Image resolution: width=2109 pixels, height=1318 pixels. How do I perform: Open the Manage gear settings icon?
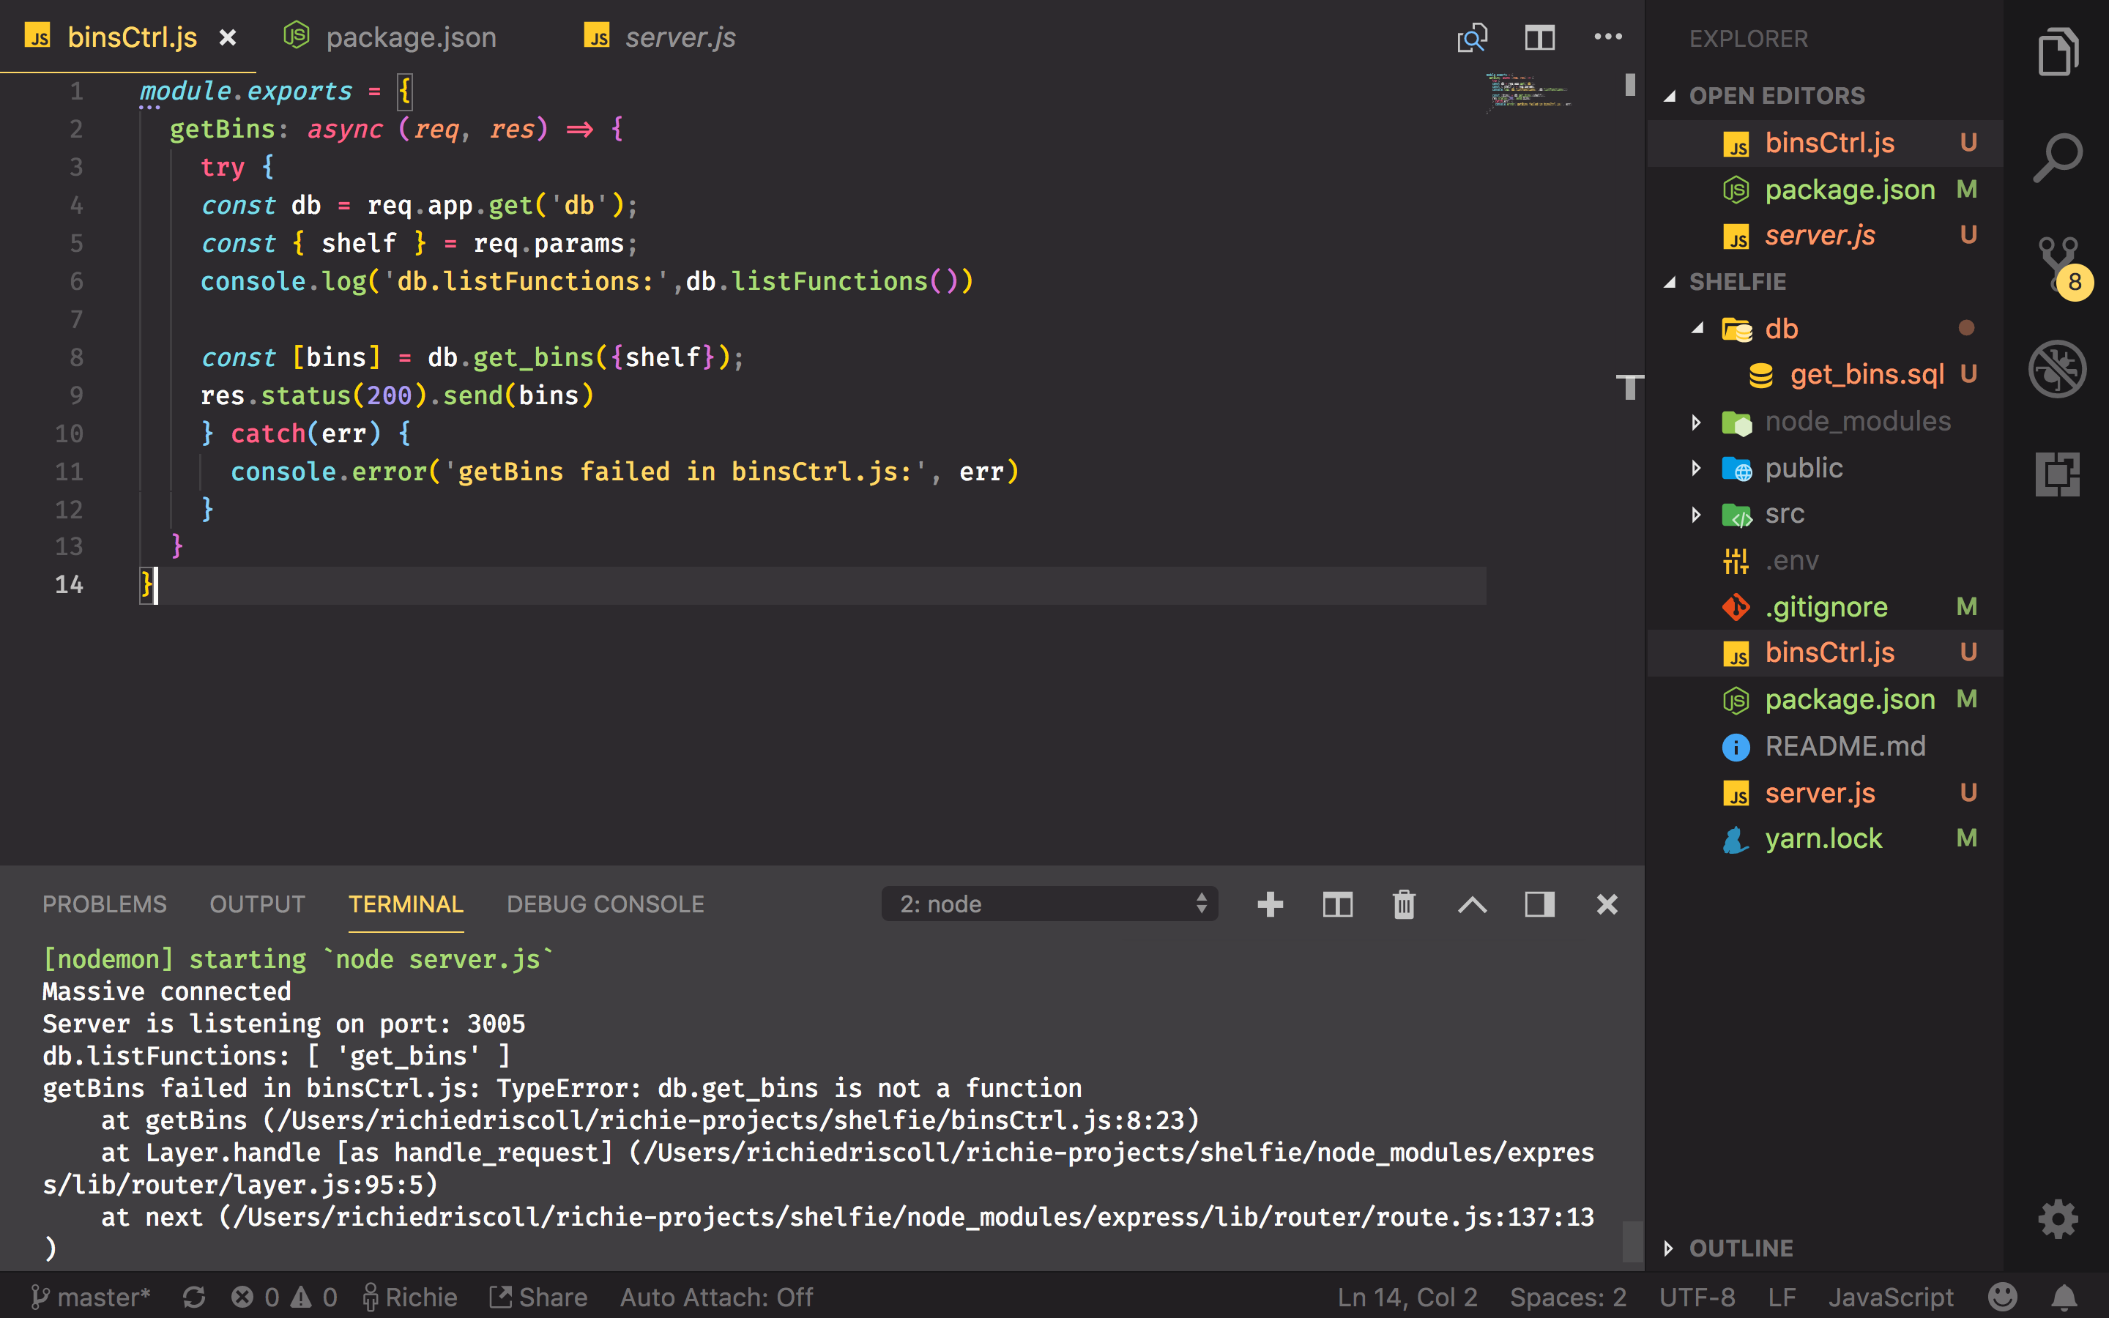coord(2058,1218)
